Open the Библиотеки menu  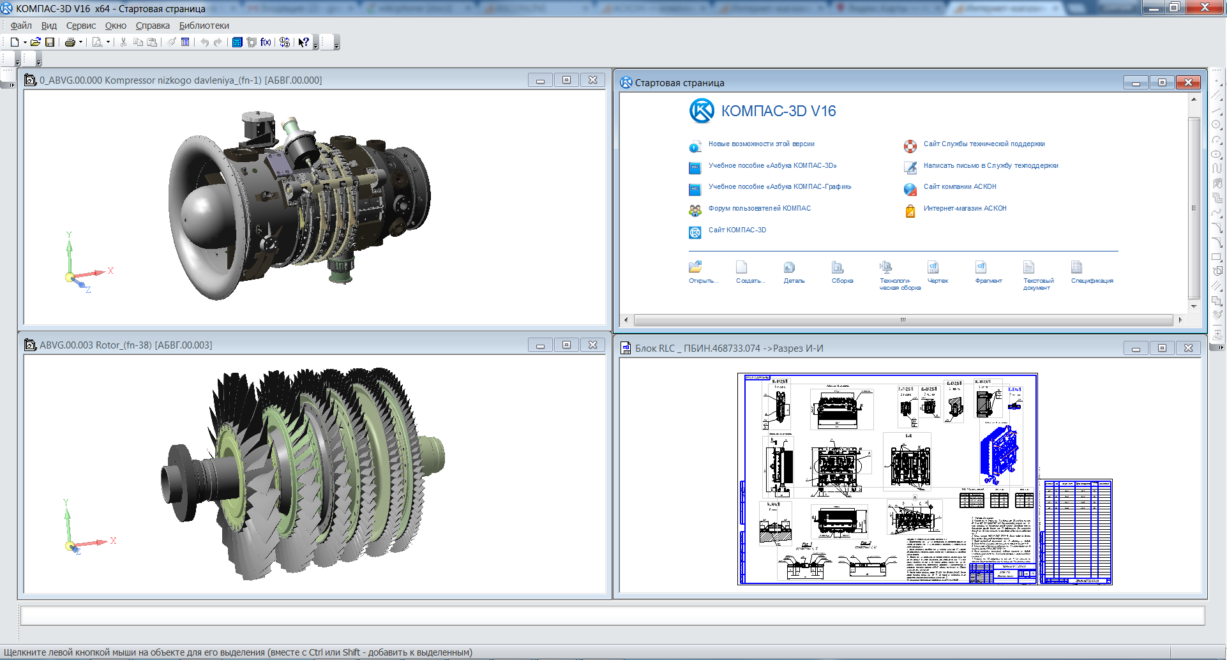tap(204, 26)
